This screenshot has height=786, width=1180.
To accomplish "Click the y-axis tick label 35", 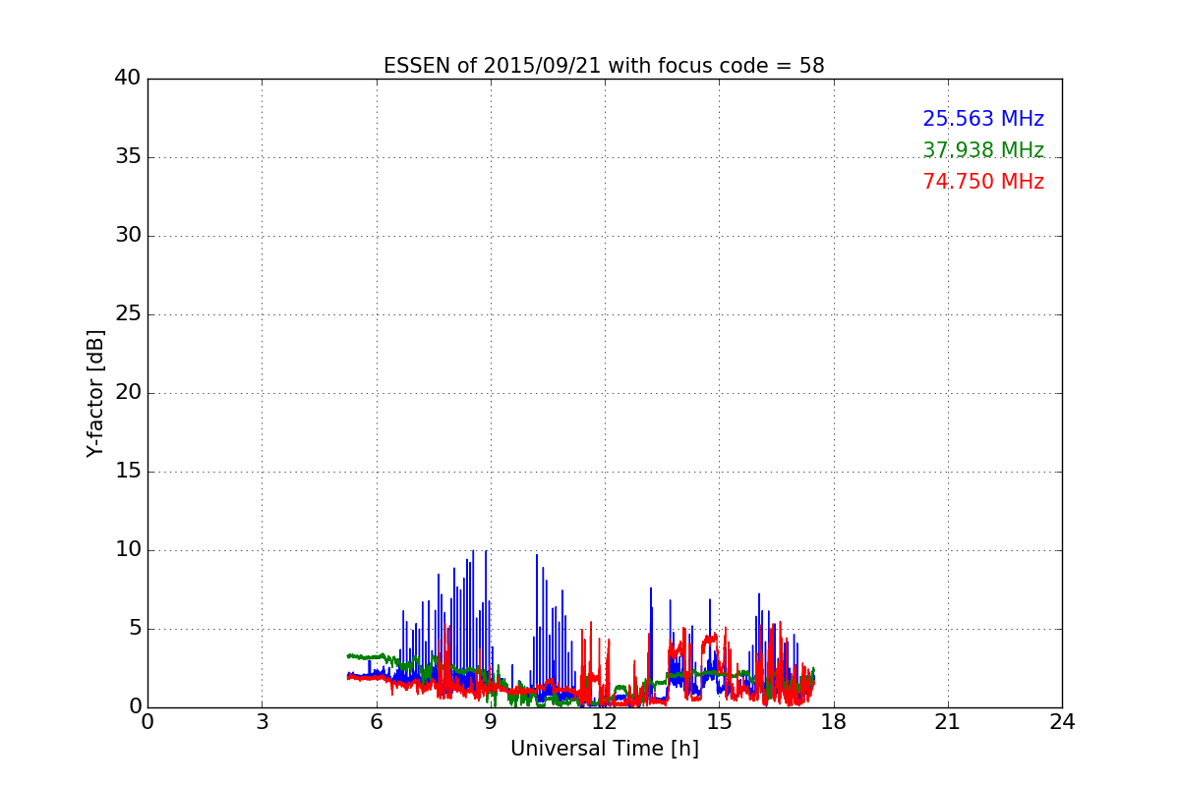I will [x=128, y=157].
